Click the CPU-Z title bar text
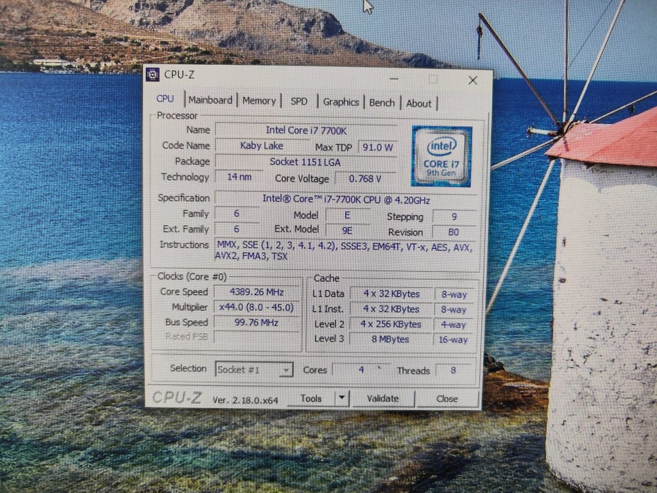 [179, 75]
